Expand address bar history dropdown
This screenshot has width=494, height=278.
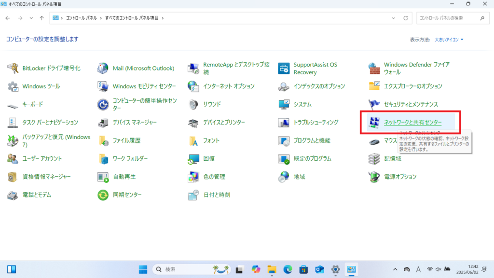[x=393, y=18]
